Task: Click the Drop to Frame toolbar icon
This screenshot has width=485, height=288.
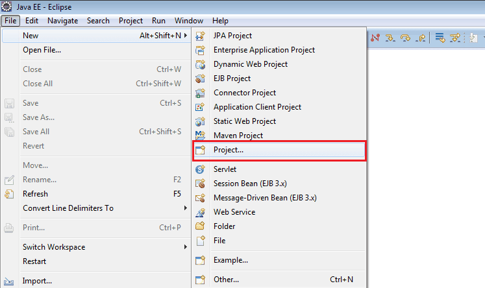Action: 440,38
